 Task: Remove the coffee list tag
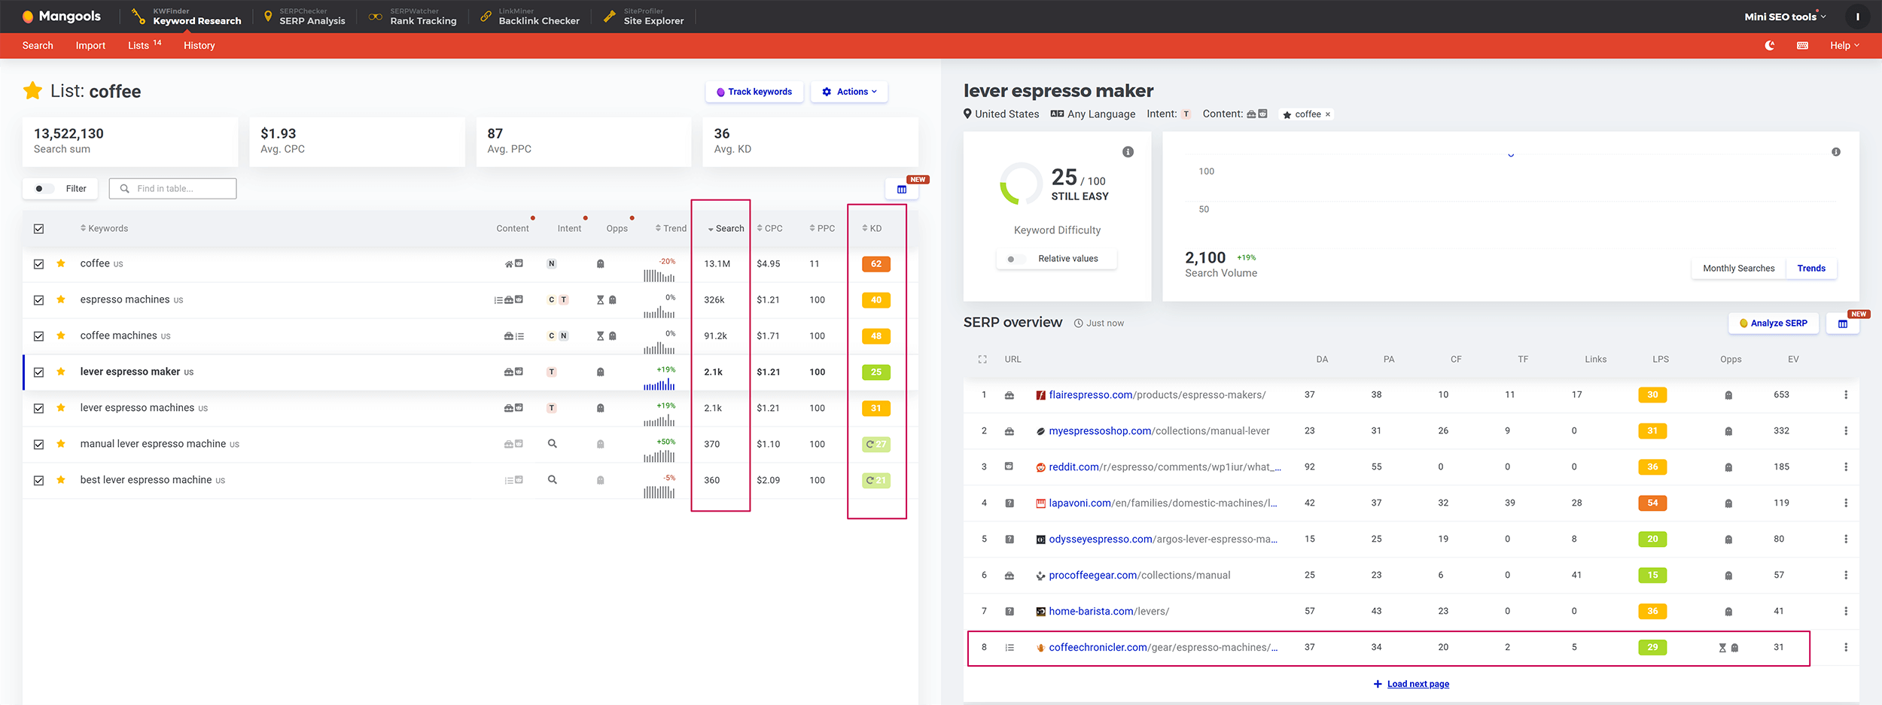click(x=1328, y=114)
